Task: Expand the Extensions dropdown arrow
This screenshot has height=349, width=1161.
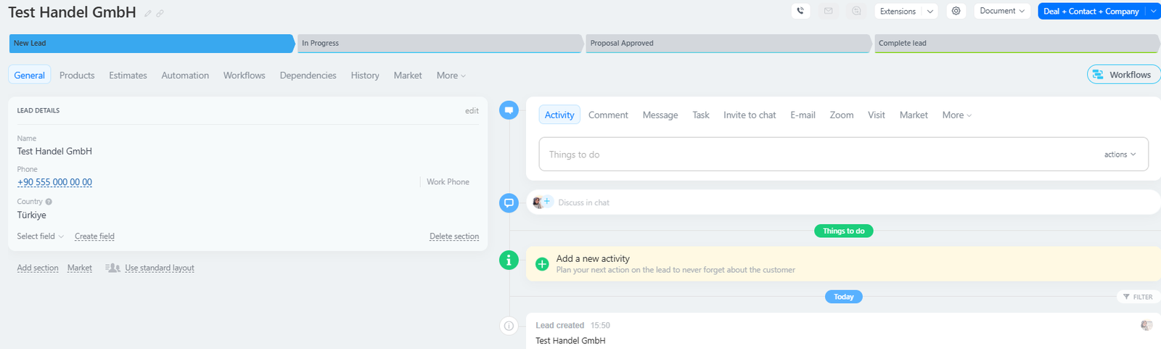Action: (930, 12)
